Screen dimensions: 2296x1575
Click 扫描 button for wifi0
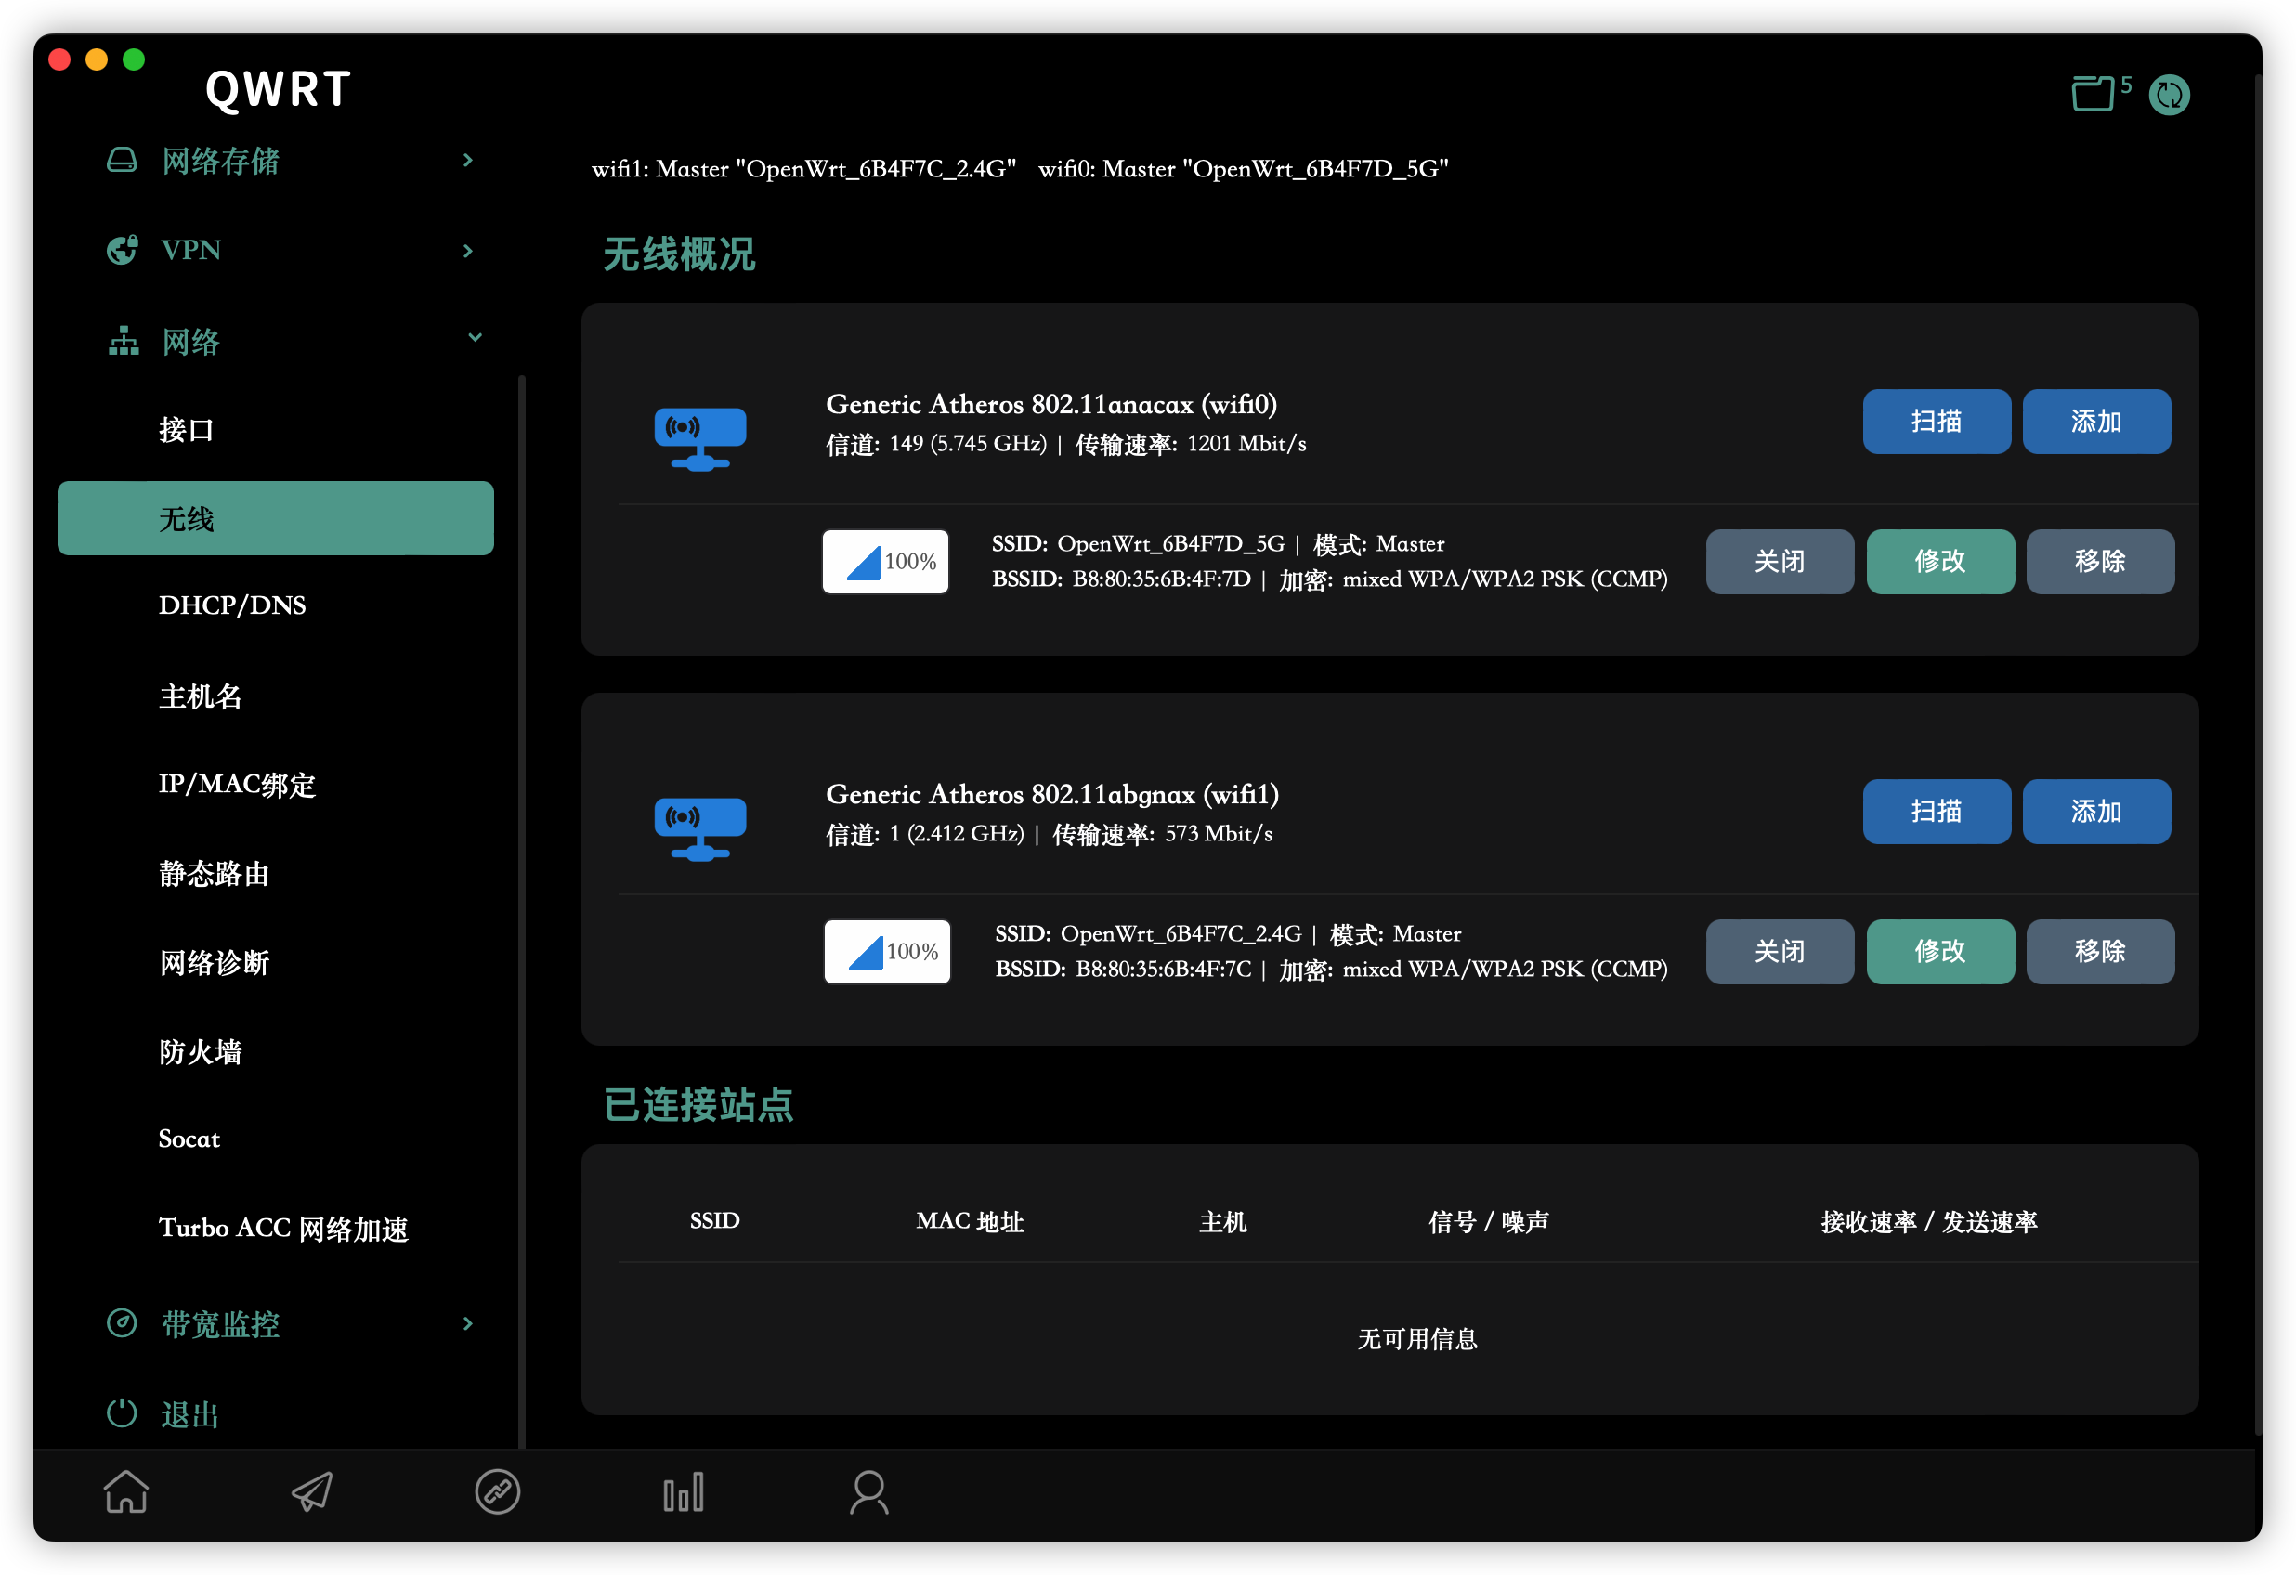(x=1936, y=421)
